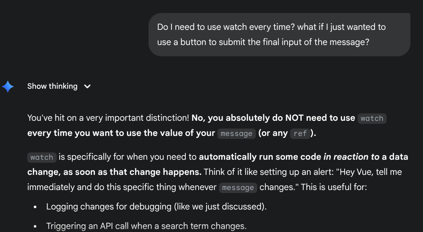Click the "ref" inline code chip

(x=300, y=134)
